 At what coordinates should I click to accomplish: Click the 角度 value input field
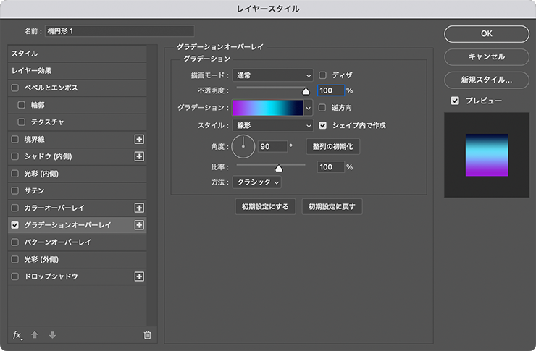click(272, 146)
